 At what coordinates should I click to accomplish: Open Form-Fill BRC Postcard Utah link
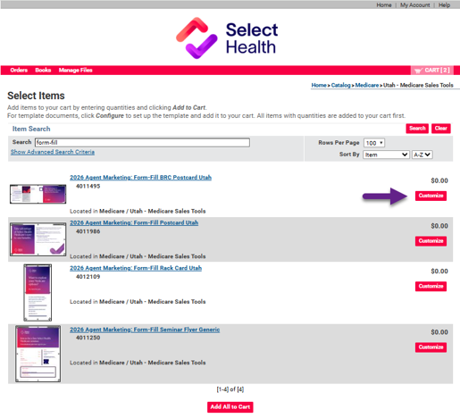(140, 178)
